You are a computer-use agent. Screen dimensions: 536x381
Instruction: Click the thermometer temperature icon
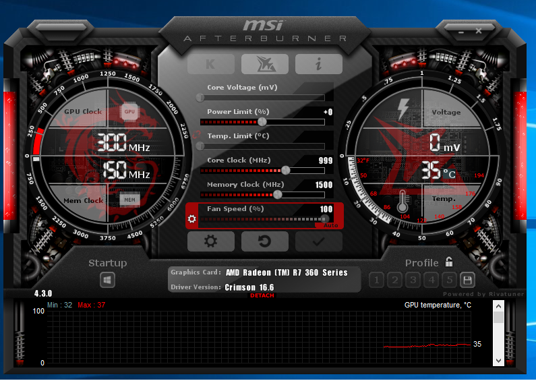point(403,201)
